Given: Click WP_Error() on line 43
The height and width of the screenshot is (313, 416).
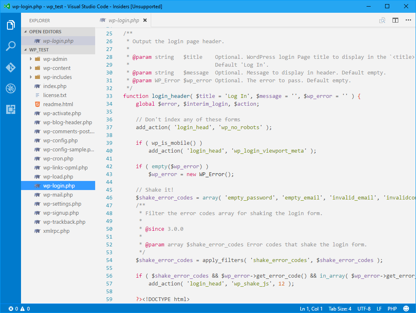Looking at the screenshot, I should (215, 174).
